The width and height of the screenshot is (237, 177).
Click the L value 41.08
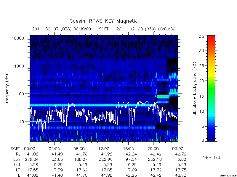33,175
